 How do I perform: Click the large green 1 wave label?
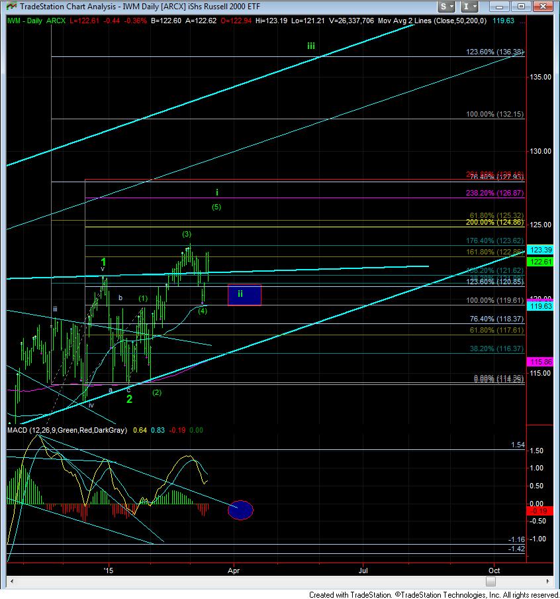(103, 262)
